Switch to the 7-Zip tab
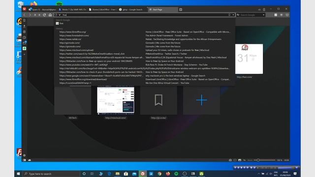The height and width of the screenshot is (177, 315). (x=72, y=9)
